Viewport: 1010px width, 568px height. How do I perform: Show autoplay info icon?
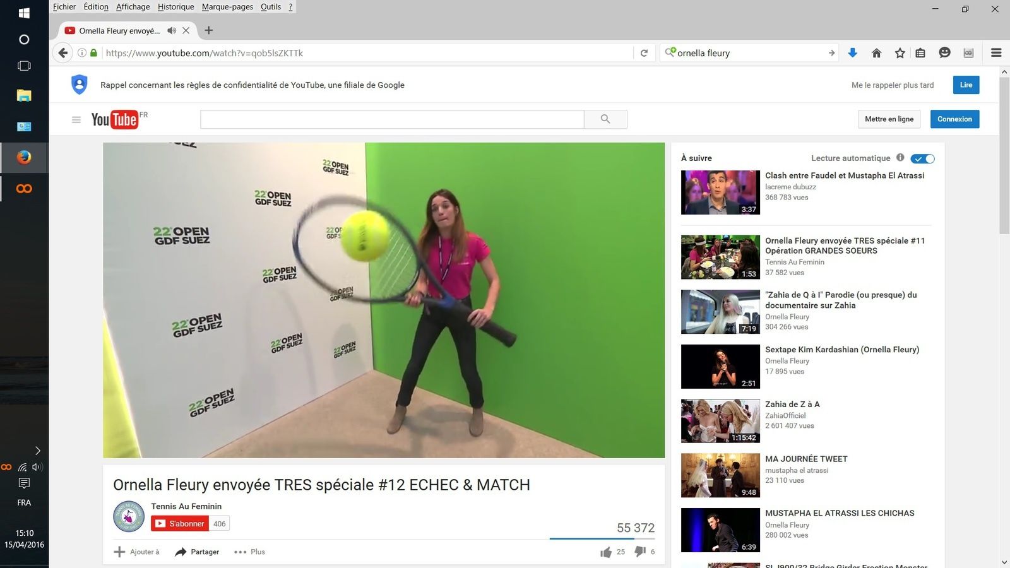[x=900, y=158]
